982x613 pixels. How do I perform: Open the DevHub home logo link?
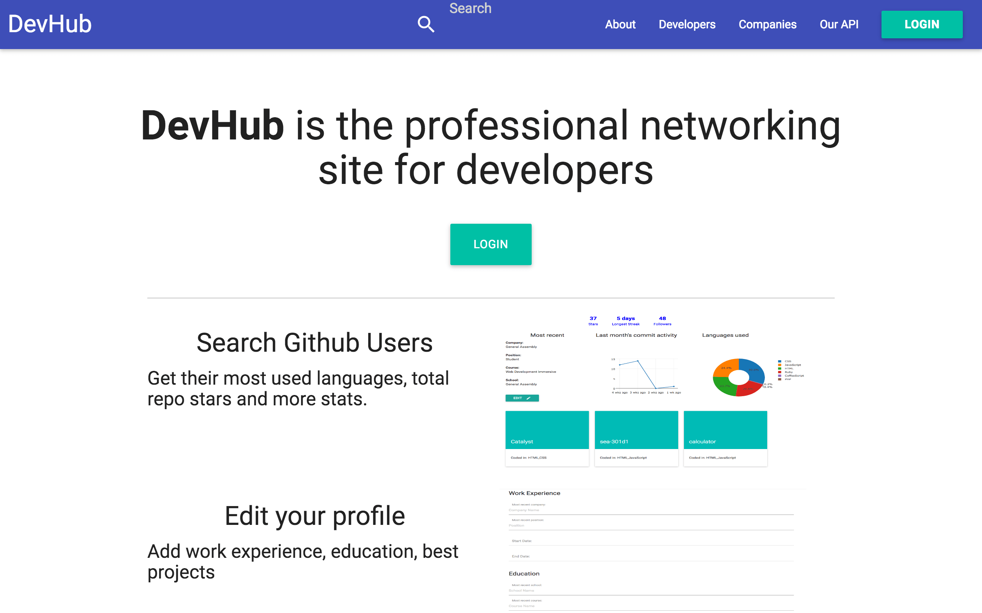pyautogui.click(x=50, y=24)
